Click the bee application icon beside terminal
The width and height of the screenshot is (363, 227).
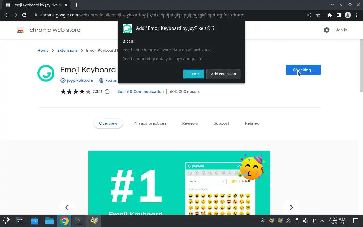tap(94, 221)
